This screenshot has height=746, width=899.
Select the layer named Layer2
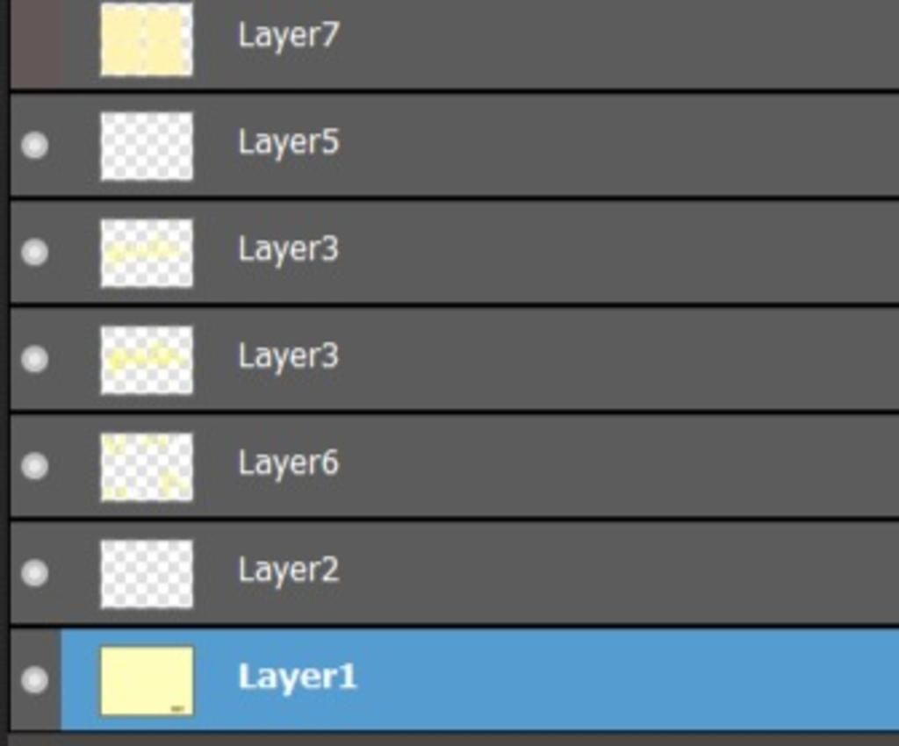tap(288, 570)
